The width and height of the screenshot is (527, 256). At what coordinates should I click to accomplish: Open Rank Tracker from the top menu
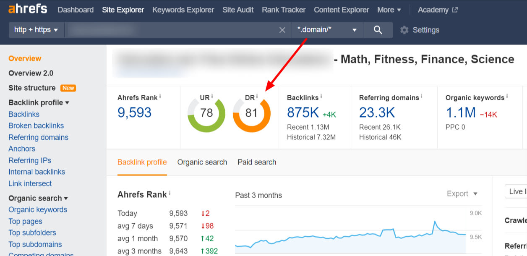click(x=284, y=9)
